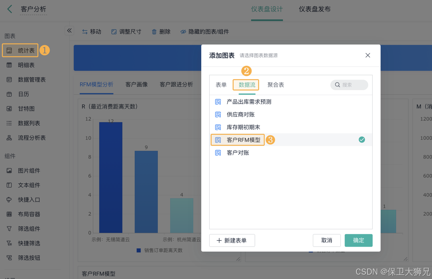Select 客户RFM模型 data source
432x279 pixels.
point(291,140)
